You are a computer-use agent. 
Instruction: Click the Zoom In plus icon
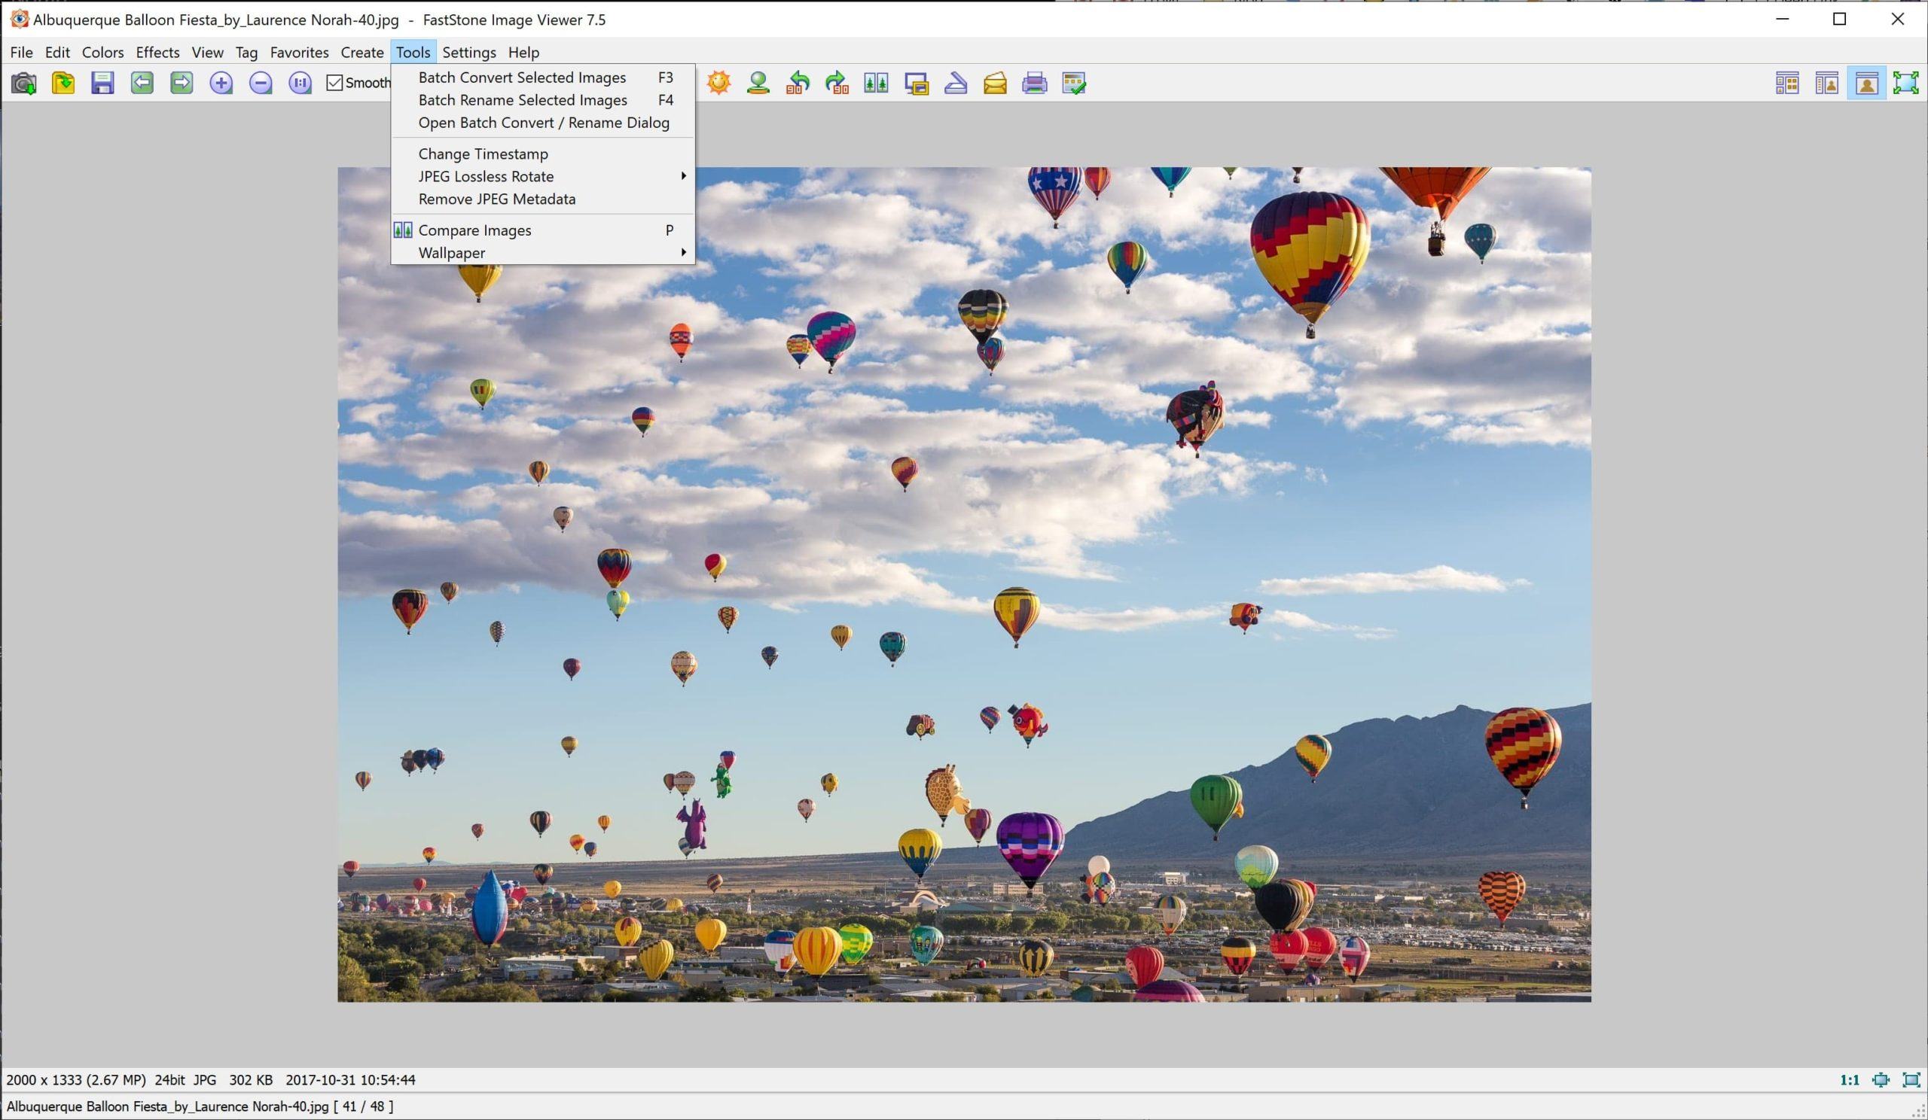[221, 83]
